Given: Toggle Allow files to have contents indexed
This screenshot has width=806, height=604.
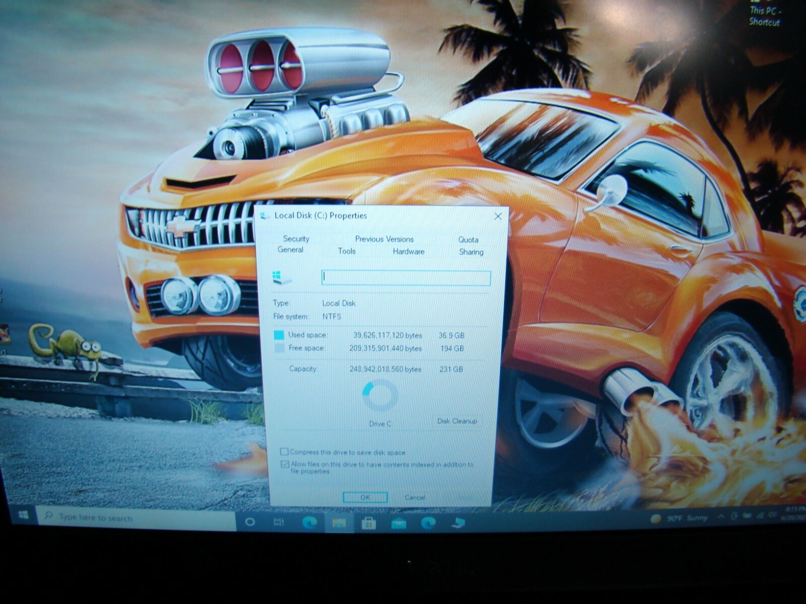Looking at the screenshot, I should [285, 464].
